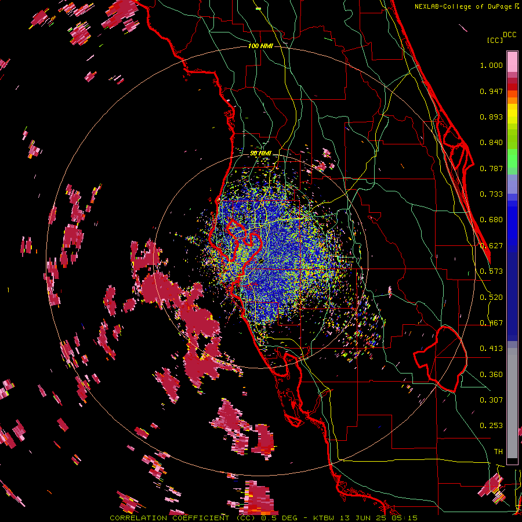Click the 0.573 scale value
Viewport: 522px width, 522px height.
click(x=491, y=271)
